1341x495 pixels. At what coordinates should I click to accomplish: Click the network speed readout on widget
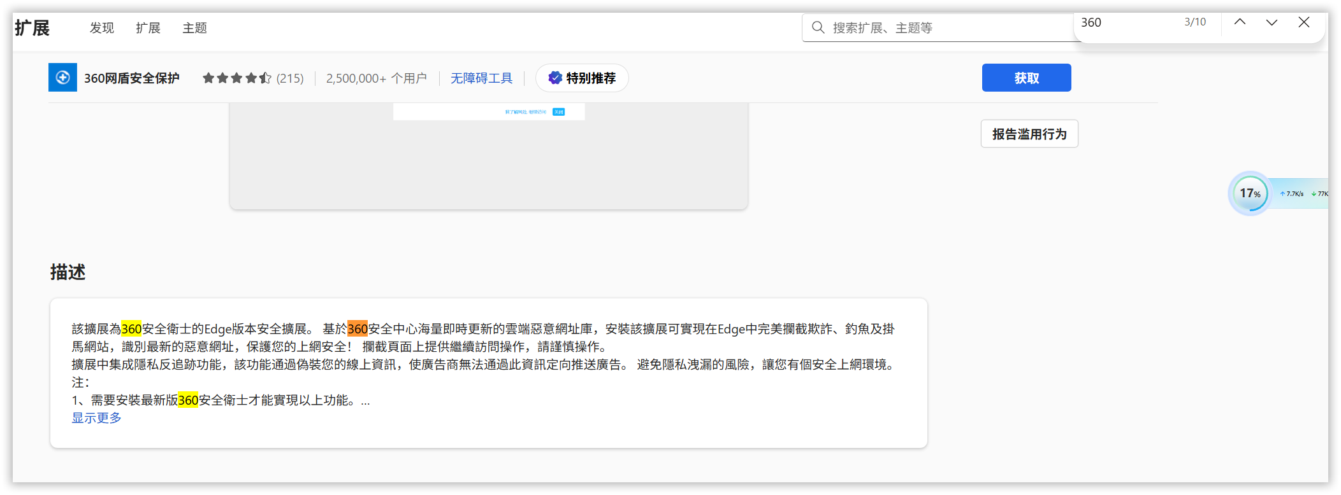pos(1303,193)
